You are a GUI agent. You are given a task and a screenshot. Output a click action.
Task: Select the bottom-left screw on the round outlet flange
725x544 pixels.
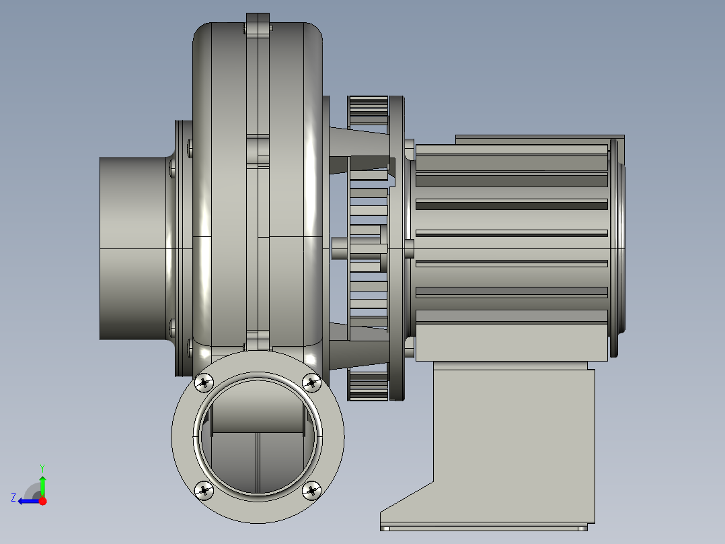(x=203, y=490)
